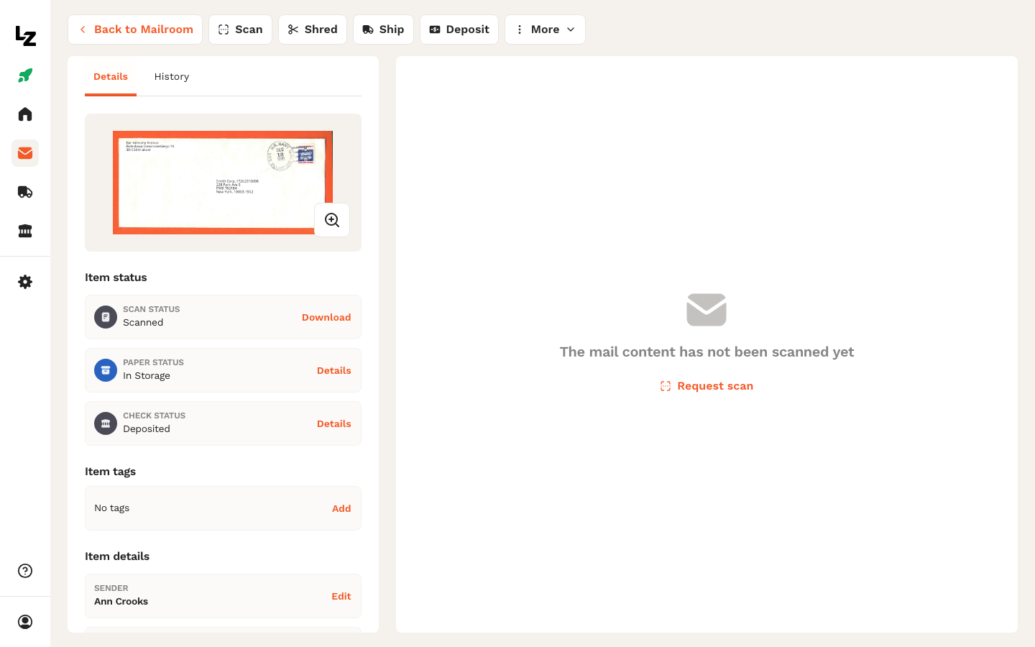The height and width of the screenshot is (647, 1035).
Task: Go back to Mailroom
Action: [x=135, y=29]
